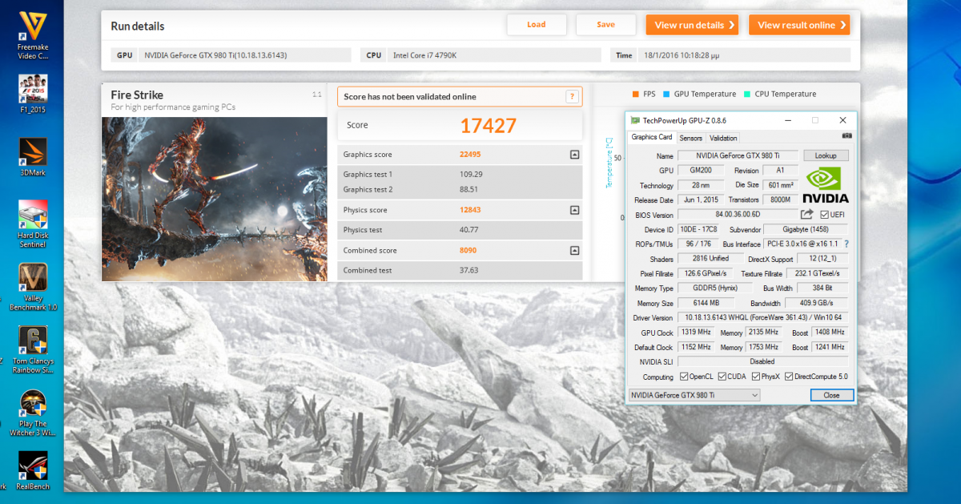Image resolution: width=961 pixels, height=504 pixels.
Task: Open Hard Disk Sentinel desktop shortcut
Action: click(x=33, y=224)
